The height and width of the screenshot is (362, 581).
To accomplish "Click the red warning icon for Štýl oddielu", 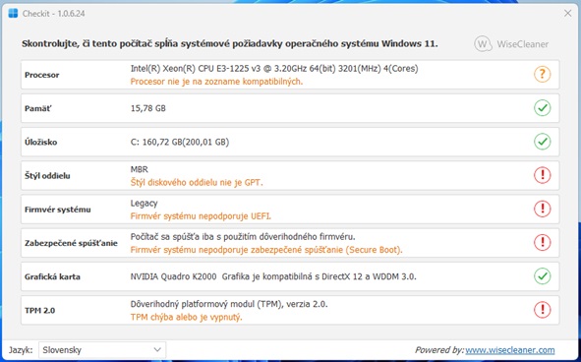I will (x=542, y=175).
